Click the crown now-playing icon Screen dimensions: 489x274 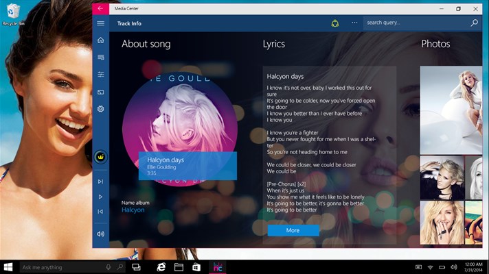pyautogui.click(x=100, y=157)
